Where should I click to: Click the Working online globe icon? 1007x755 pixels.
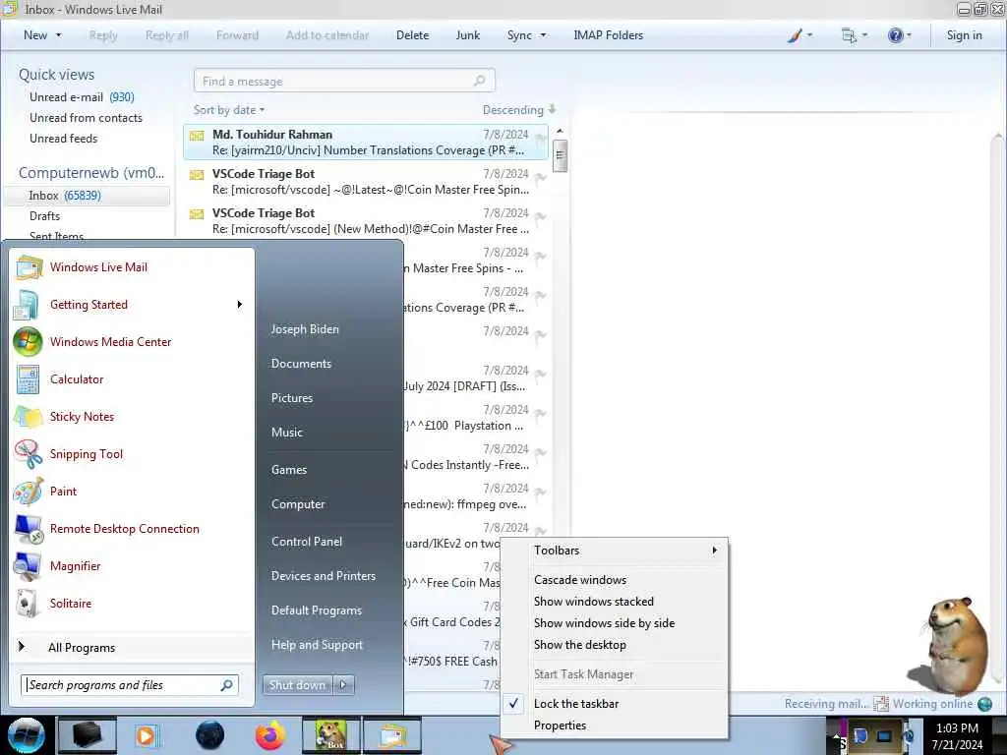tap(984, 704)
